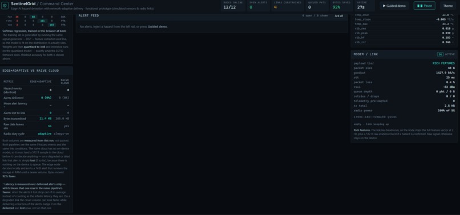Click the SentinelGrid shield logo icon
Screen dimensions: 460x215
point(5,6)
